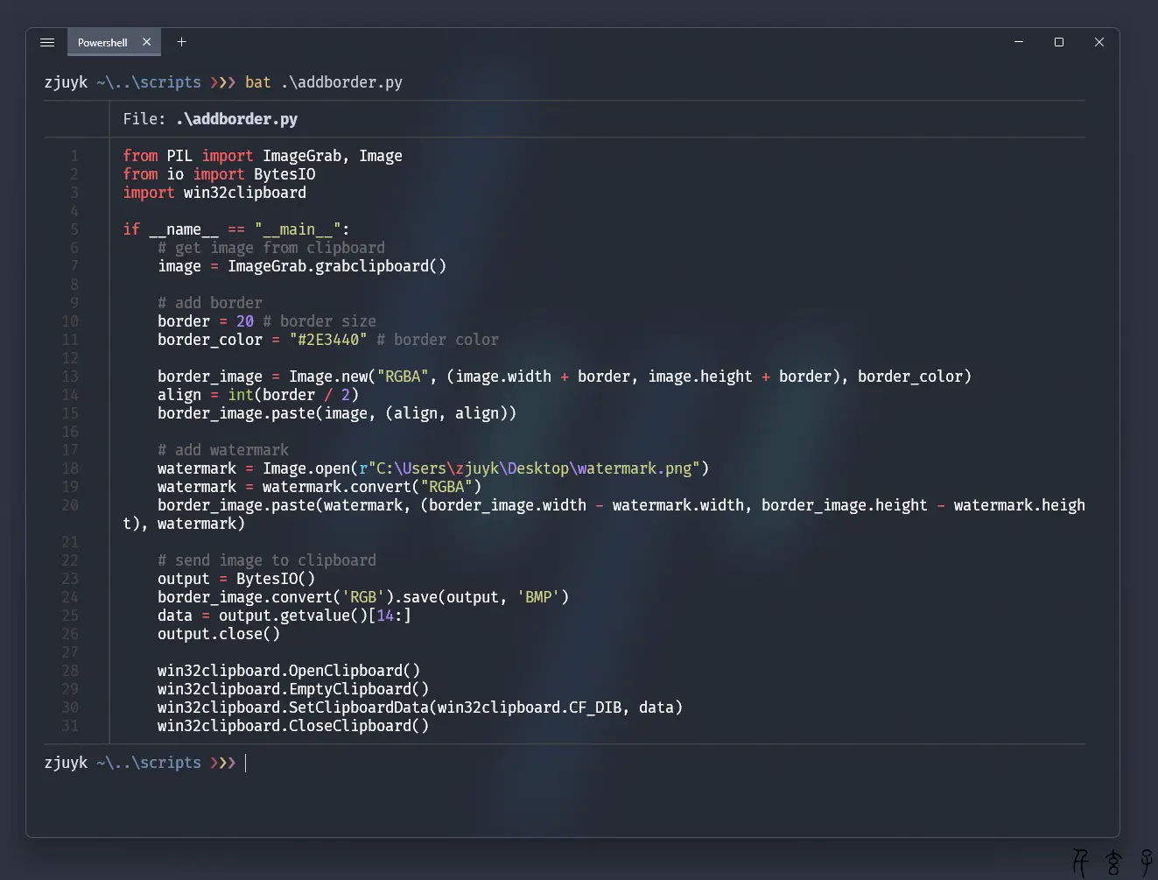
Task: Click the '# send image to clipboard' comment
Action: tap(266, 560)
